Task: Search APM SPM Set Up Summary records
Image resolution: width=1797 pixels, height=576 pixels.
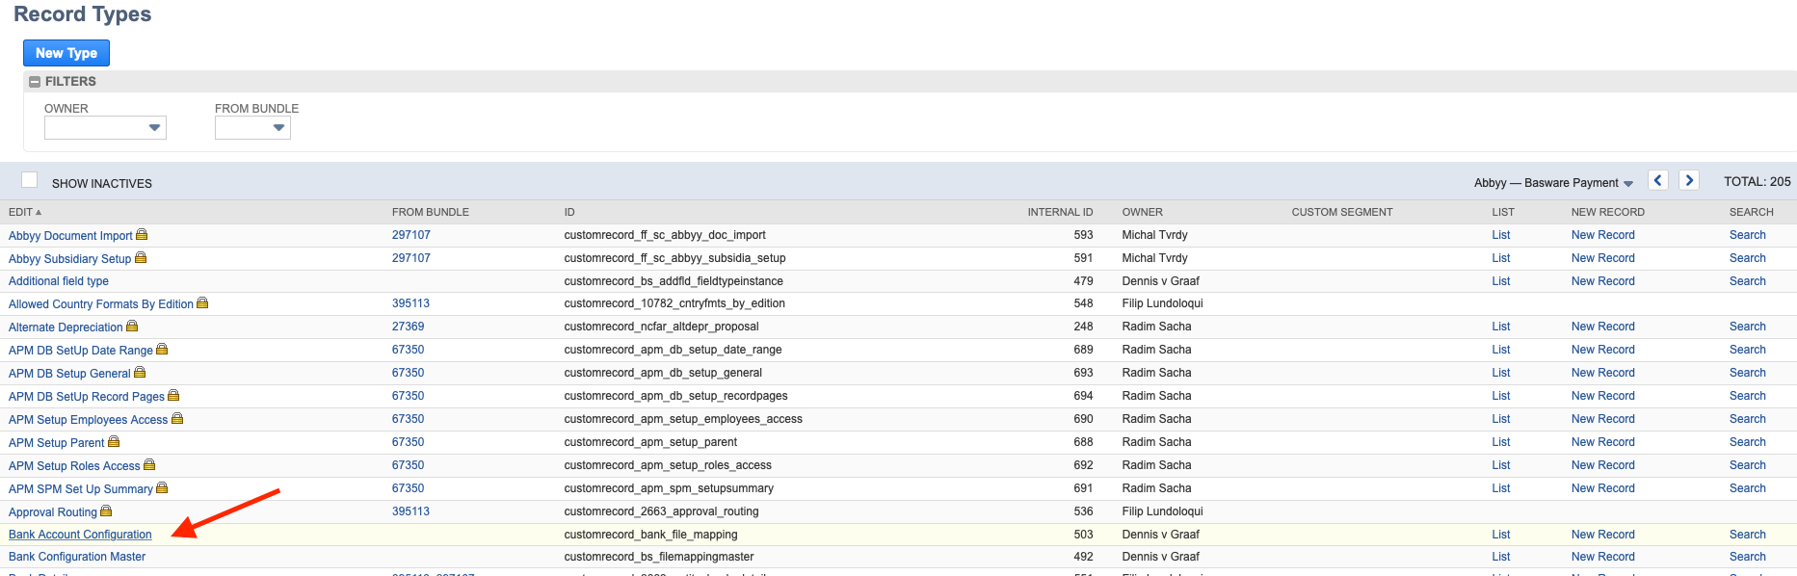Action: coord(1747,488)
